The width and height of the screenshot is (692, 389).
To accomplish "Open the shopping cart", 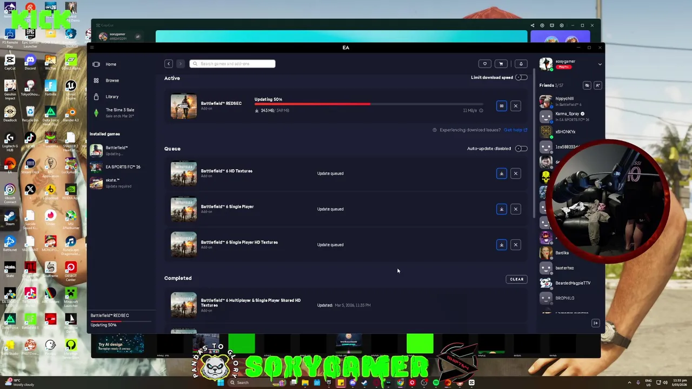I will (501, 64).
